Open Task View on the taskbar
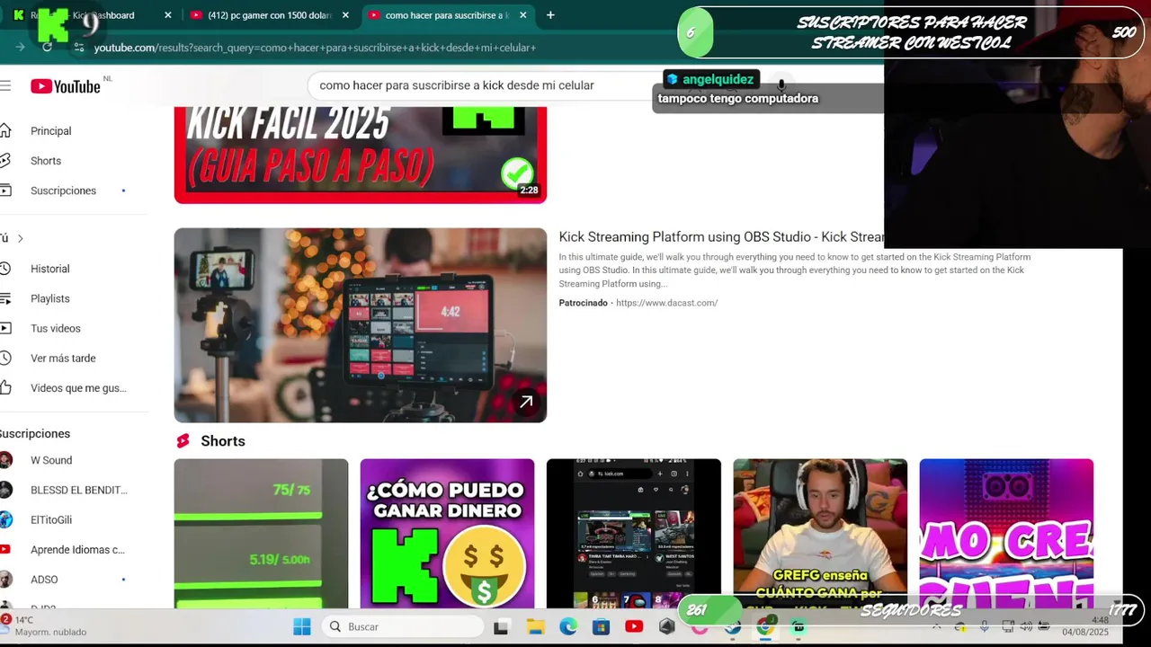The image size is (1151, 647). (501, 626)
